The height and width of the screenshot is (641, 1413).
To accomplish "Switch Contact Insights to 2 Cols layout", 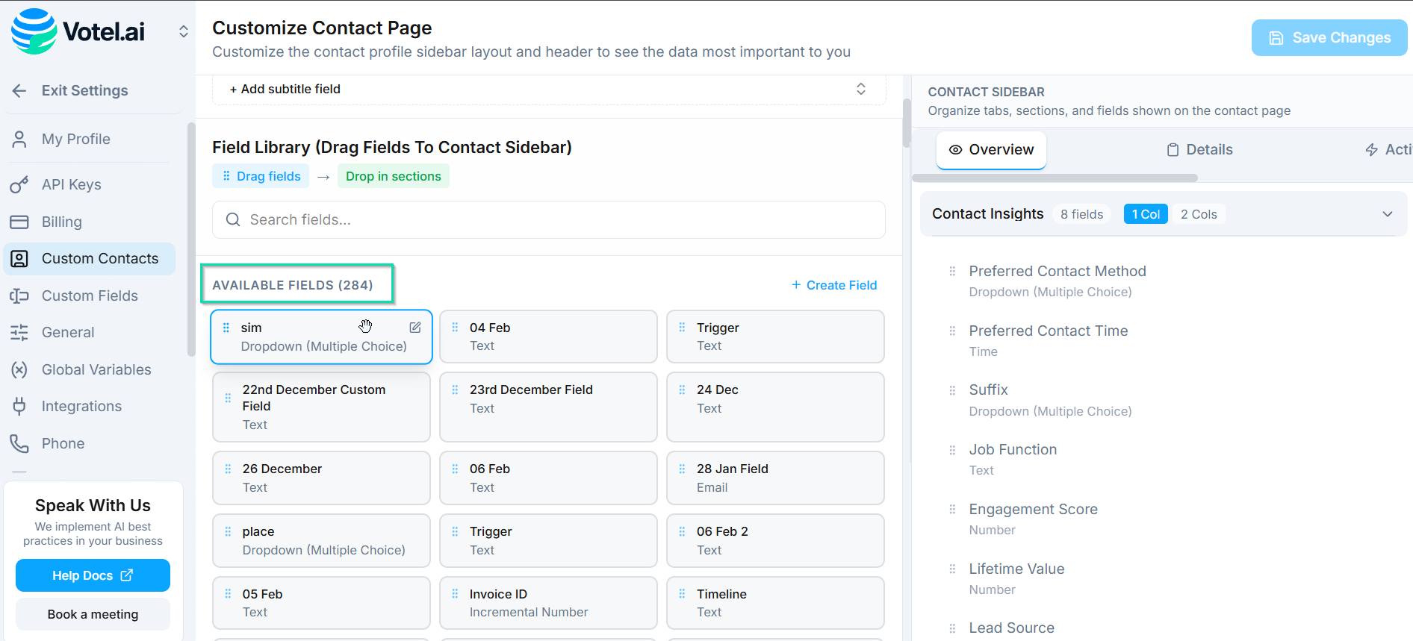I will (1198, 214).
